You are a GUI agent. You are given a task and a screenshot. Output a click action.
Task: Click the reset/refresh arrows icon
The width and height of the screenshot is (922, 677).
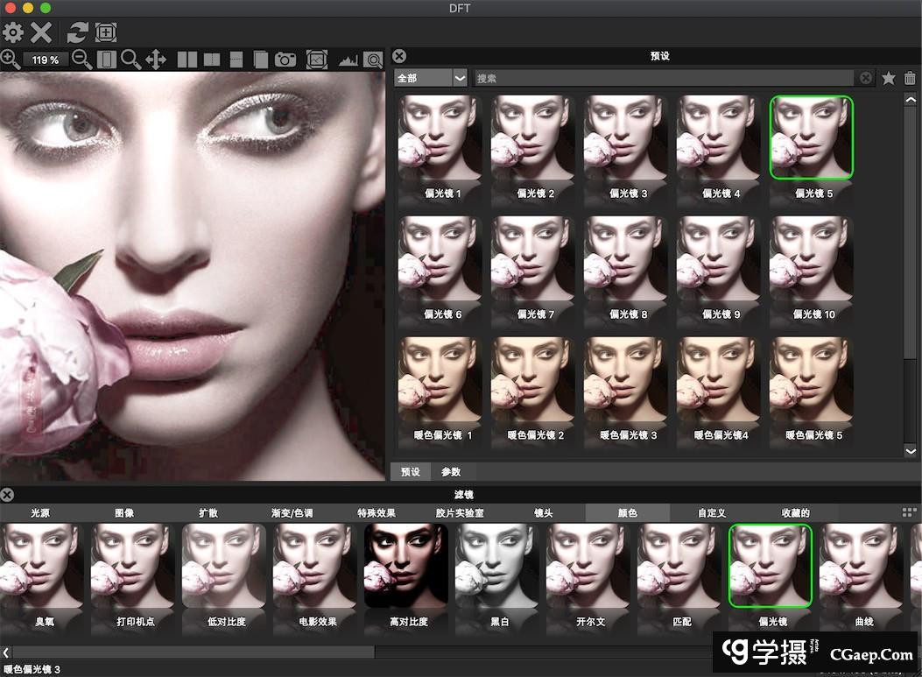77,33
